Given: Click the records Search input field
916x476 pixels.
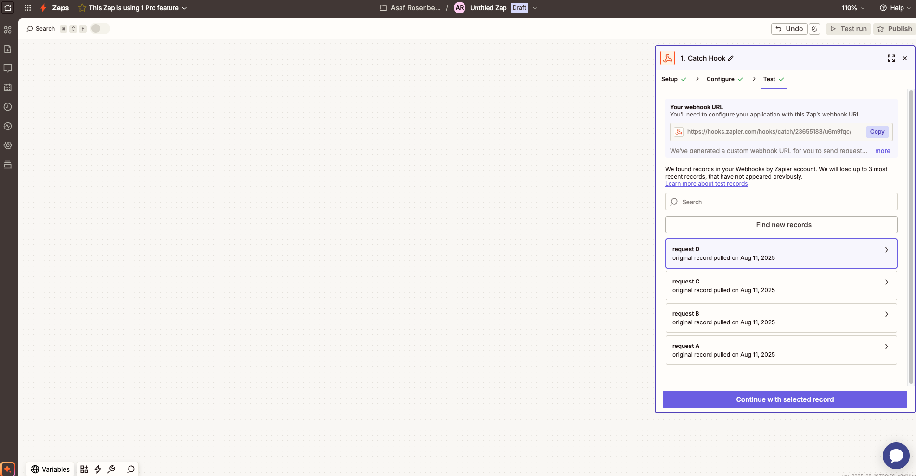Looking at the screenshot, I should pos(781,202).
